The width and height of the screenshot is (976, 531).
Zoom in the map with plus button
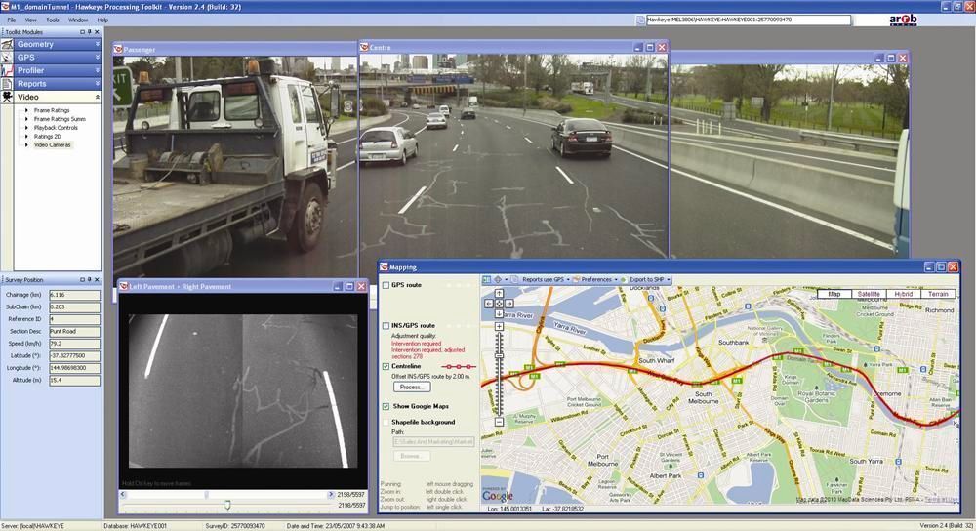[x=499, y=326]
